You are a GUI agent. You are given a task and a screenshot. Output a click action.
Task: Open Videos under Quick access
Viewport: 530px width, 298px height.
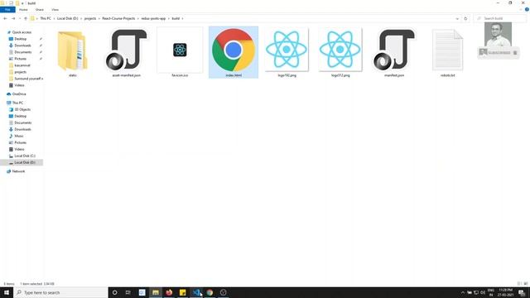(19, 85)
